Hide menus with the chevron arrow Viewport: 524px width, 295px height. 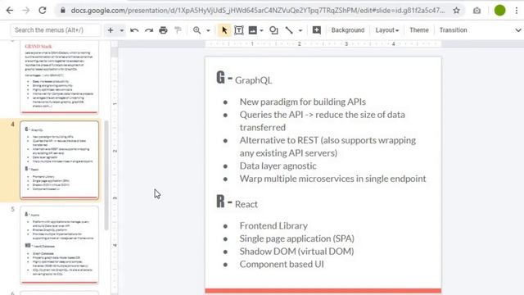tap(518, 30)
